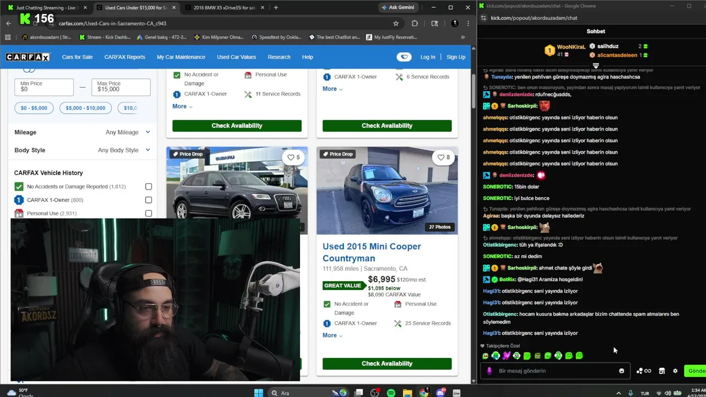Image resolution: width=706 pixels, height=397 pixels.
Task: Open Chrome three-dot menu
Action: coord(468,23)
